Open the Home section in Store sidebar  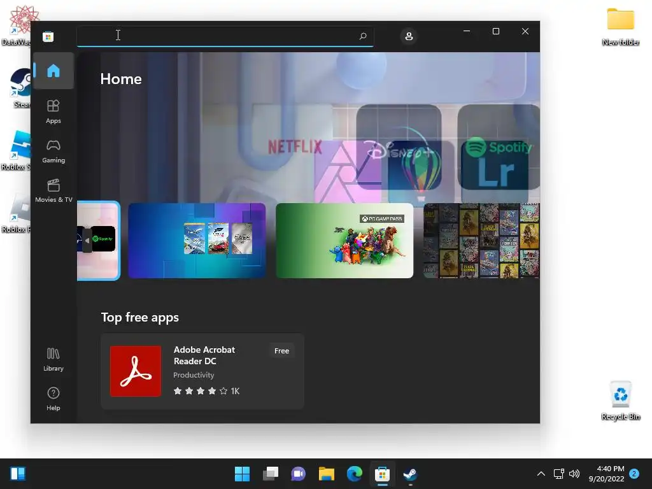53,71
